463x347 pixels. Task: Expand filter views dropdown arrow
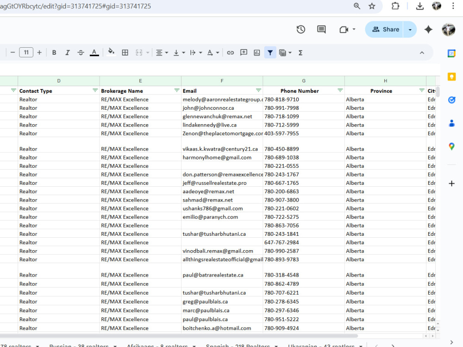click(x=290, y=53)
